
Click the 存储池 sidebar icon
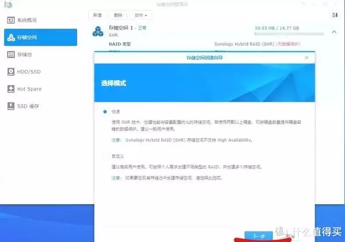(x=11, y=54)
